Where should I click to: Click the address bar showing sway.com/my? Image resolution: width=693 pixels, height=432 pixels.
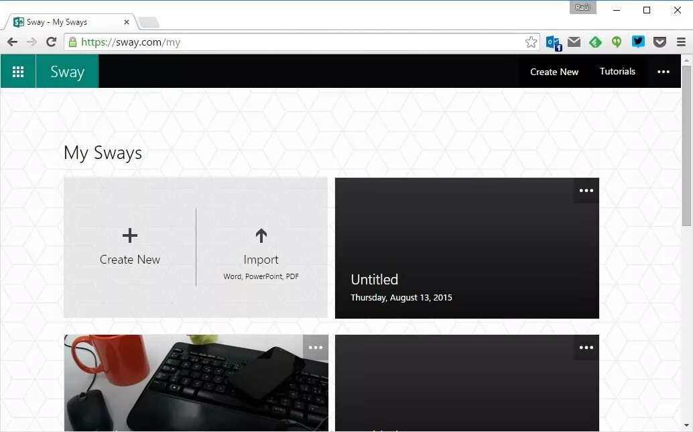coord(302,42)
